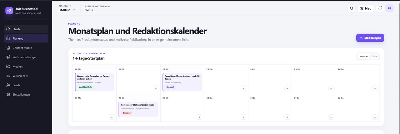
Task: Open Content Studio in the sidebar
Action: point(26,48)
